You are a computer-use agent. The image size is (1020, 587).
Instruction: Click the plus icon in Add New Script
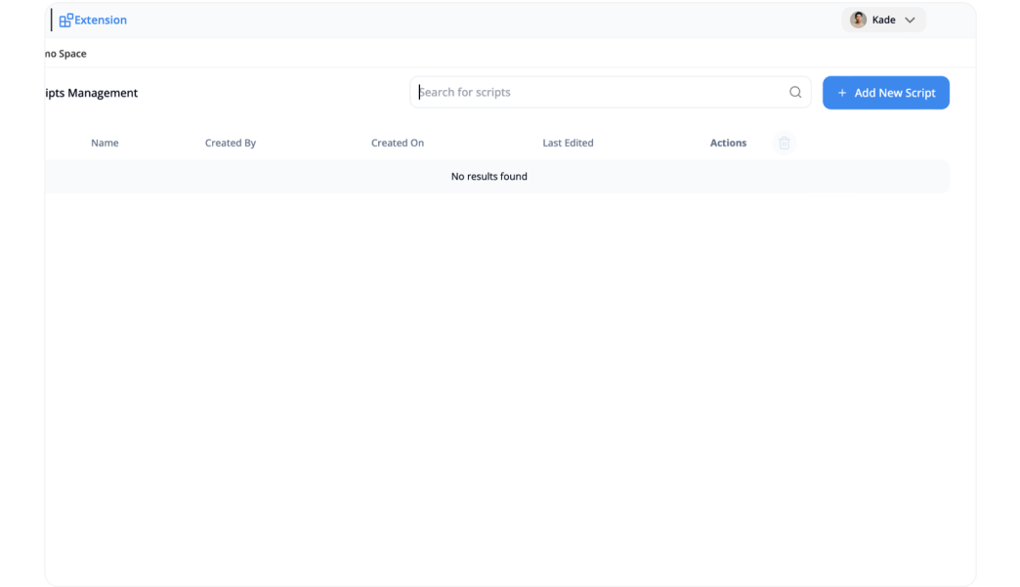coord(842,93)
